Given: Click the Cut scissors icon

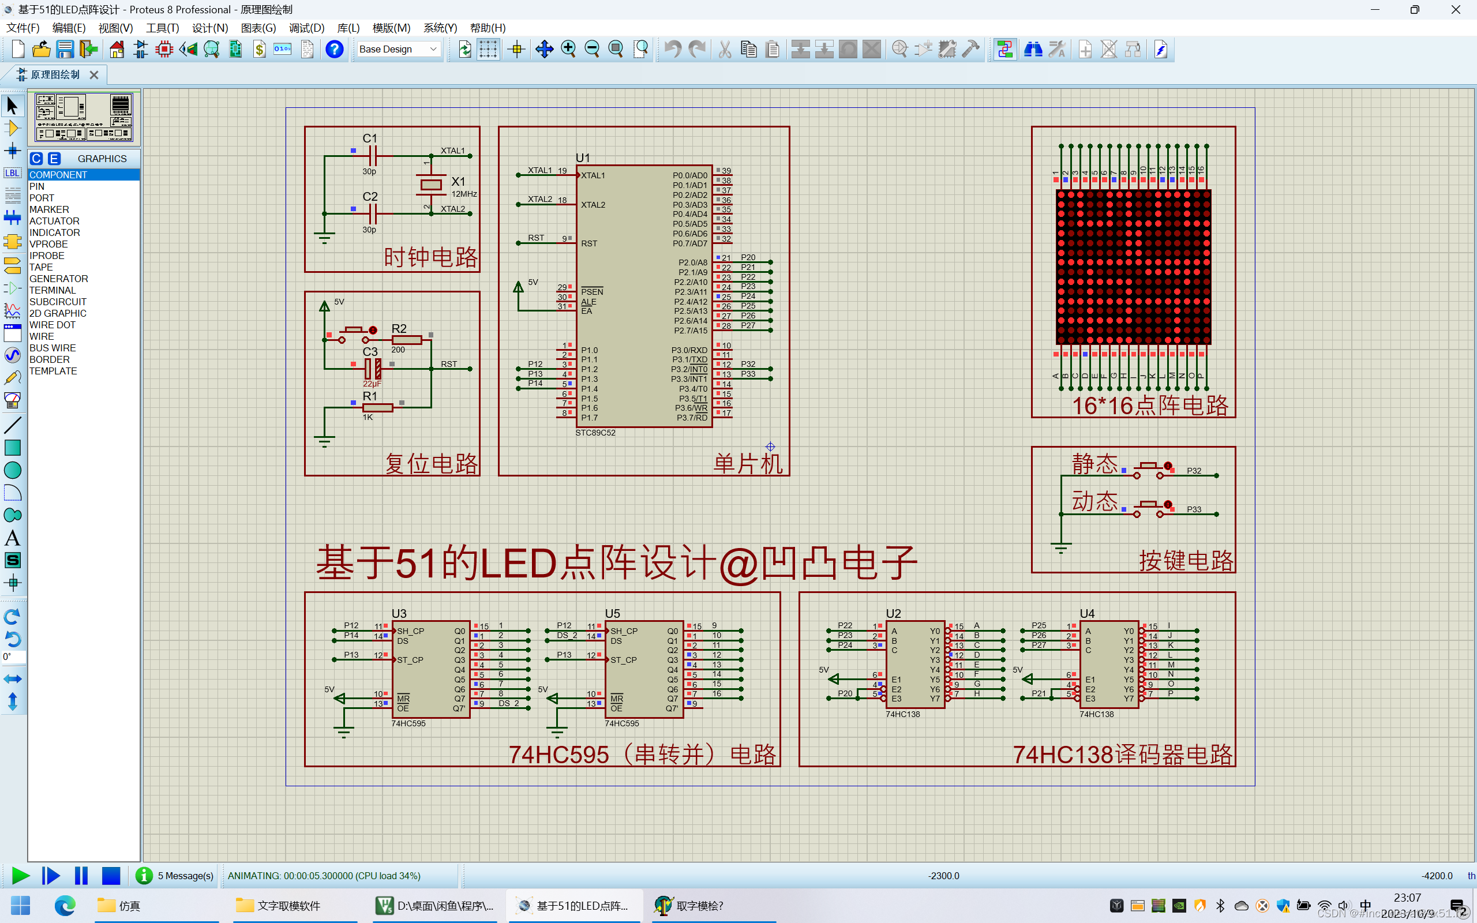Looking at the screenshot, I should click(x=725, y=50).
